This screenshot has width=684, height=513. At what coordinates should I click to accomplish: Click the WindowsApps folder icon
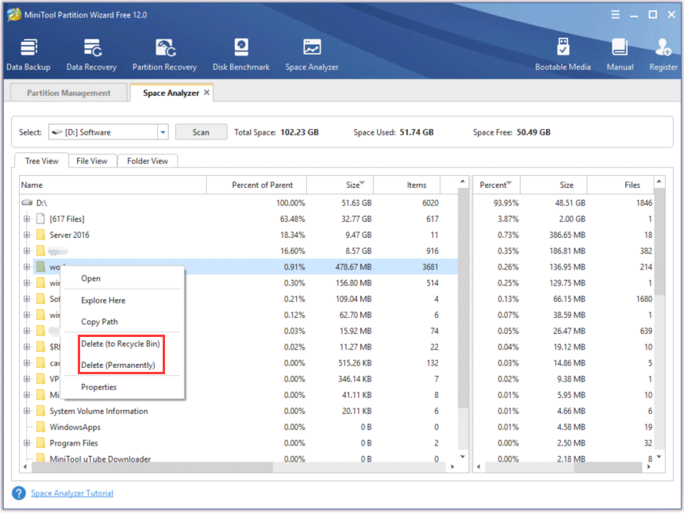(x=40, y=427)
